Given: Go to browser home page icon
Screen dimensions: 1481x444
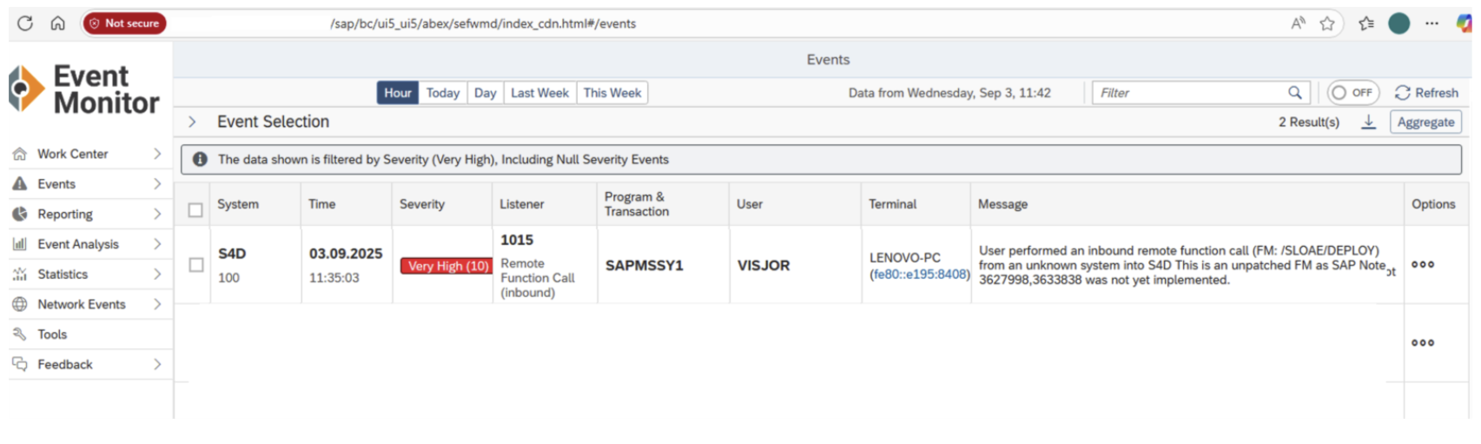Looking at the screenshot, I should (x=57, y=23).
